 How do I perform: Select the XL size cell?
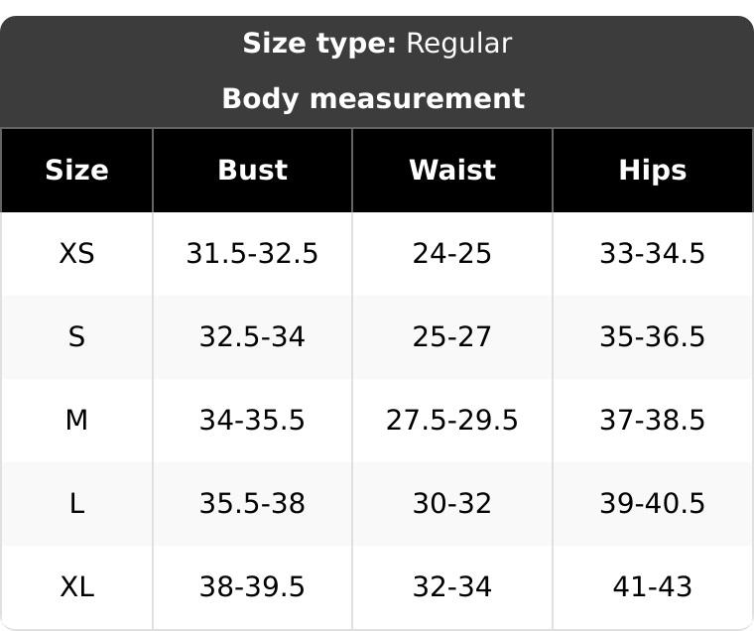point(77,586)
